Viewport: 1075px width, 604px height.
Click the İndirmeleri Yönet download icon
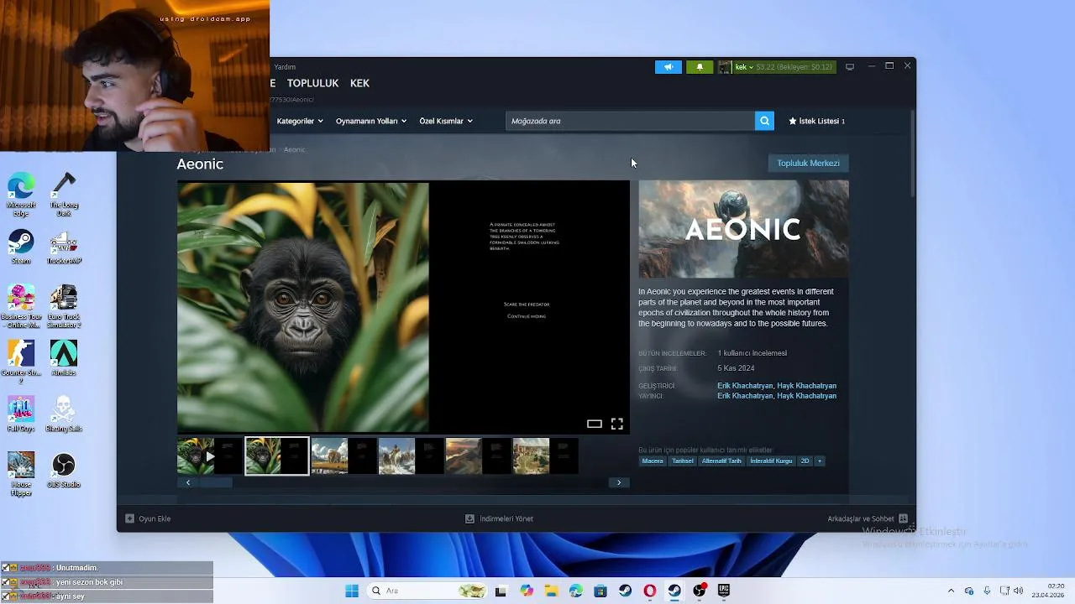(469, 518)
